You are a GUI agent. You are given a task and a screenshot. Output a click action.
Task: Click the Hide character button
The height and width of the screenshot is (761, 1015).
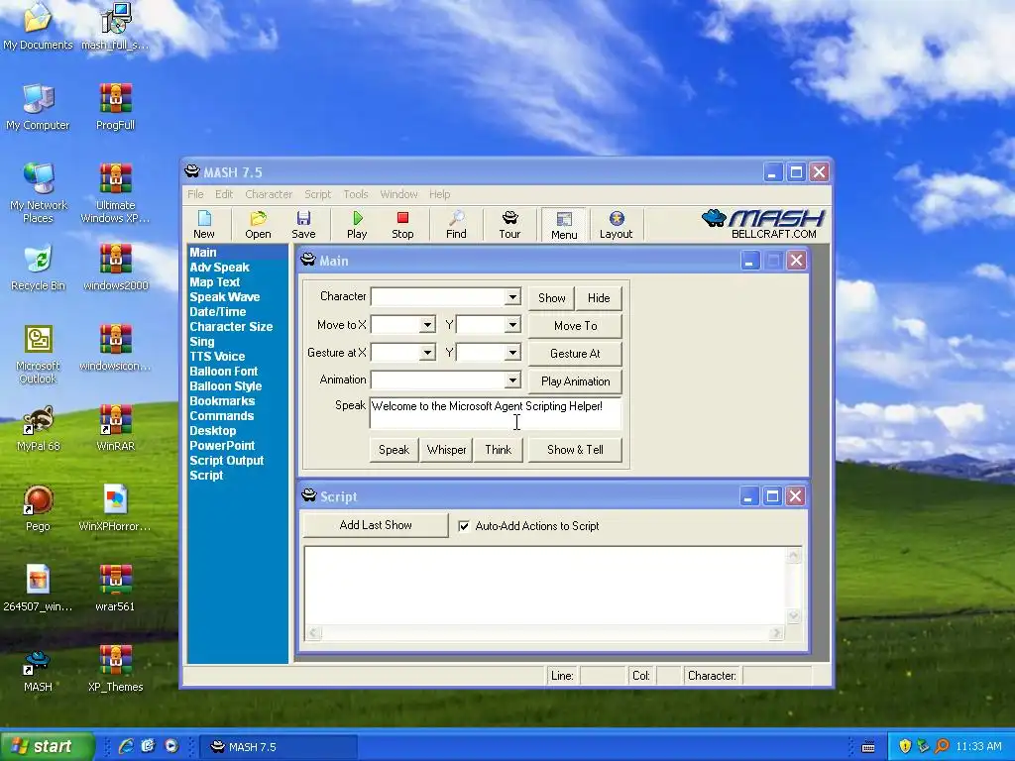coord(598,297)
